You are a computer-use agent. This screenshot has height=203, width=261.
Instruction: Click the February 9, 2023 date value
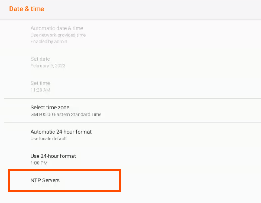point(48,66)
